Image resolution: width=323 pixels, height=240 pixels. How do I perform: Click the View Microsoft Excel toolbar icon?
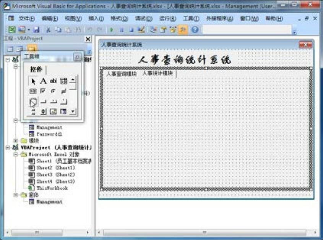pyautogui.click(x=12, y=30)
